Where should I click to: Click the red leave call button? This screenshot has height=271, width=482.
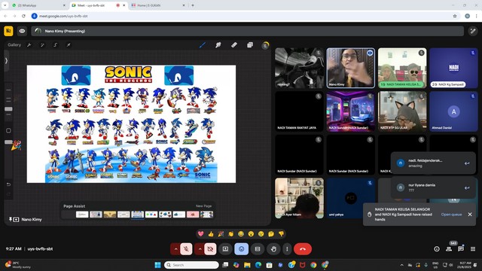click(x=303, y=249)
